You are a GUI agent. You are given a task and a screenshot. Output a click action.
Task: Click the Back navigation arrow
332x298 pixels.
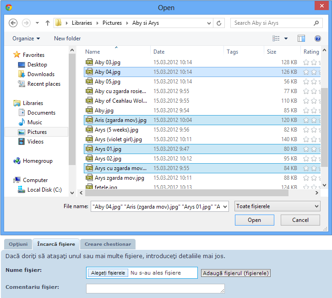point(13,23)
